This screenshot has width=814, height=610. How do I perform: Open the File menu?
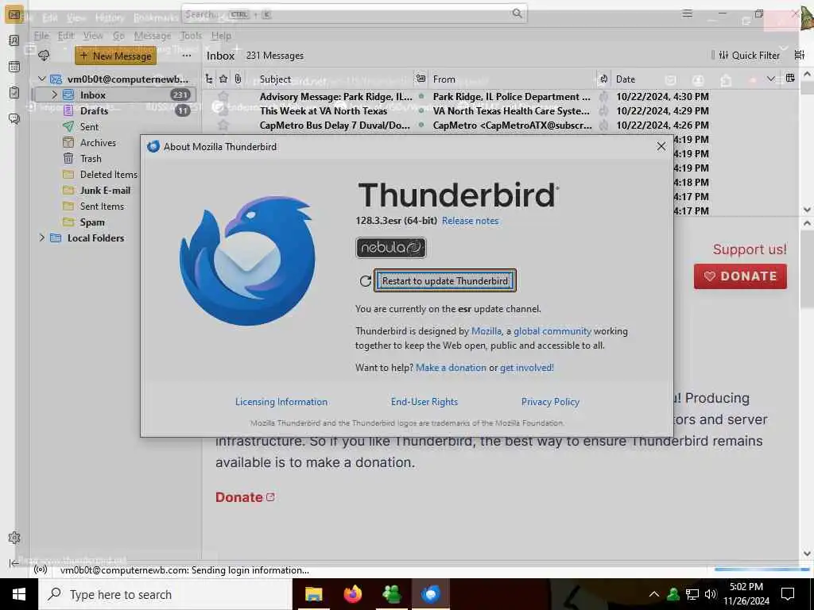pos(41,36)
